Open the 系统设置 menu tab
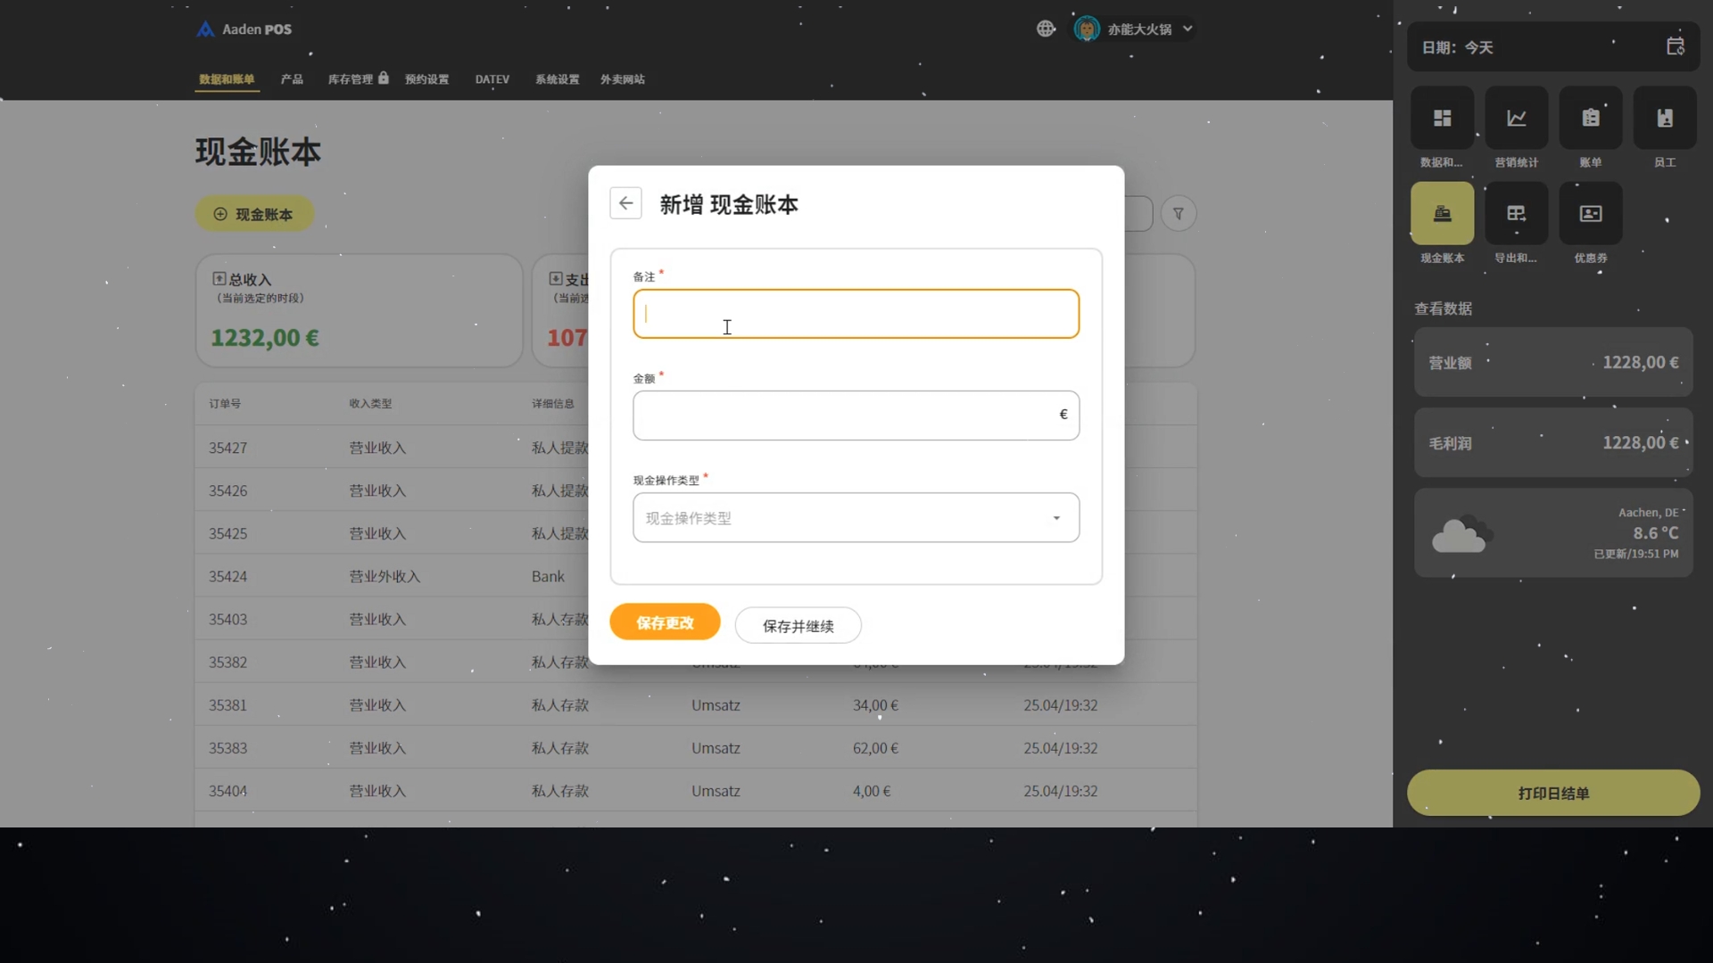The height and width of the screenshot is (963, 1713). [557, 79]
